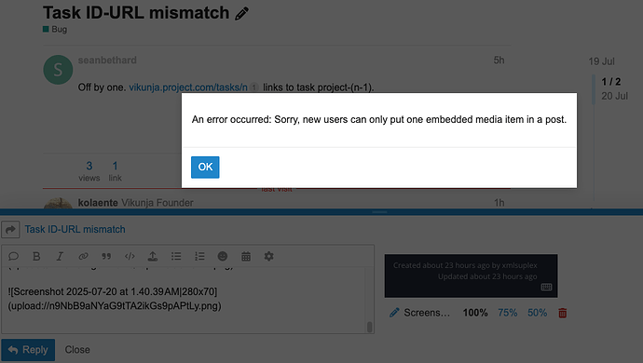Scale the preview image to 75%
Image resolution: width=643 pixels, height=363 pixels.
(508, 313)
